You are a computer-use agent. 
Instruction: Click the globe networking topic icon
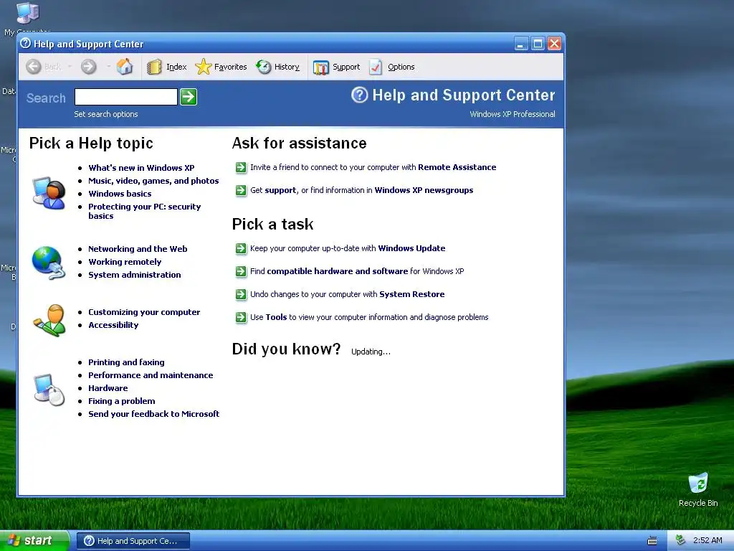click(x=49, y=263)
